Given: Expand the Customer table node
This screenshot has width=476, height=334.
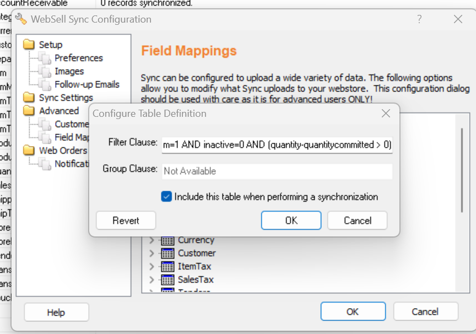Looking at the screenshot, I should pos(152,253).
